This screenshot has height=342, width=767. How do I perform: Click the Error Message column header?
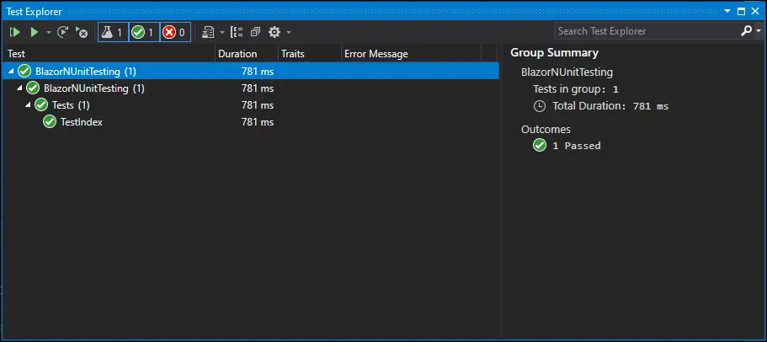411,54
